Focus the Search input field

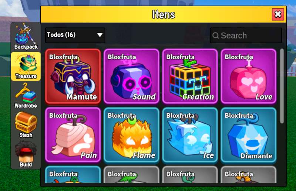[246, 35]
